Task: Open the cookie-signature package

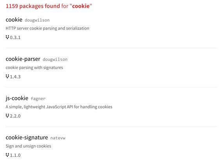Action: [27, 138]
